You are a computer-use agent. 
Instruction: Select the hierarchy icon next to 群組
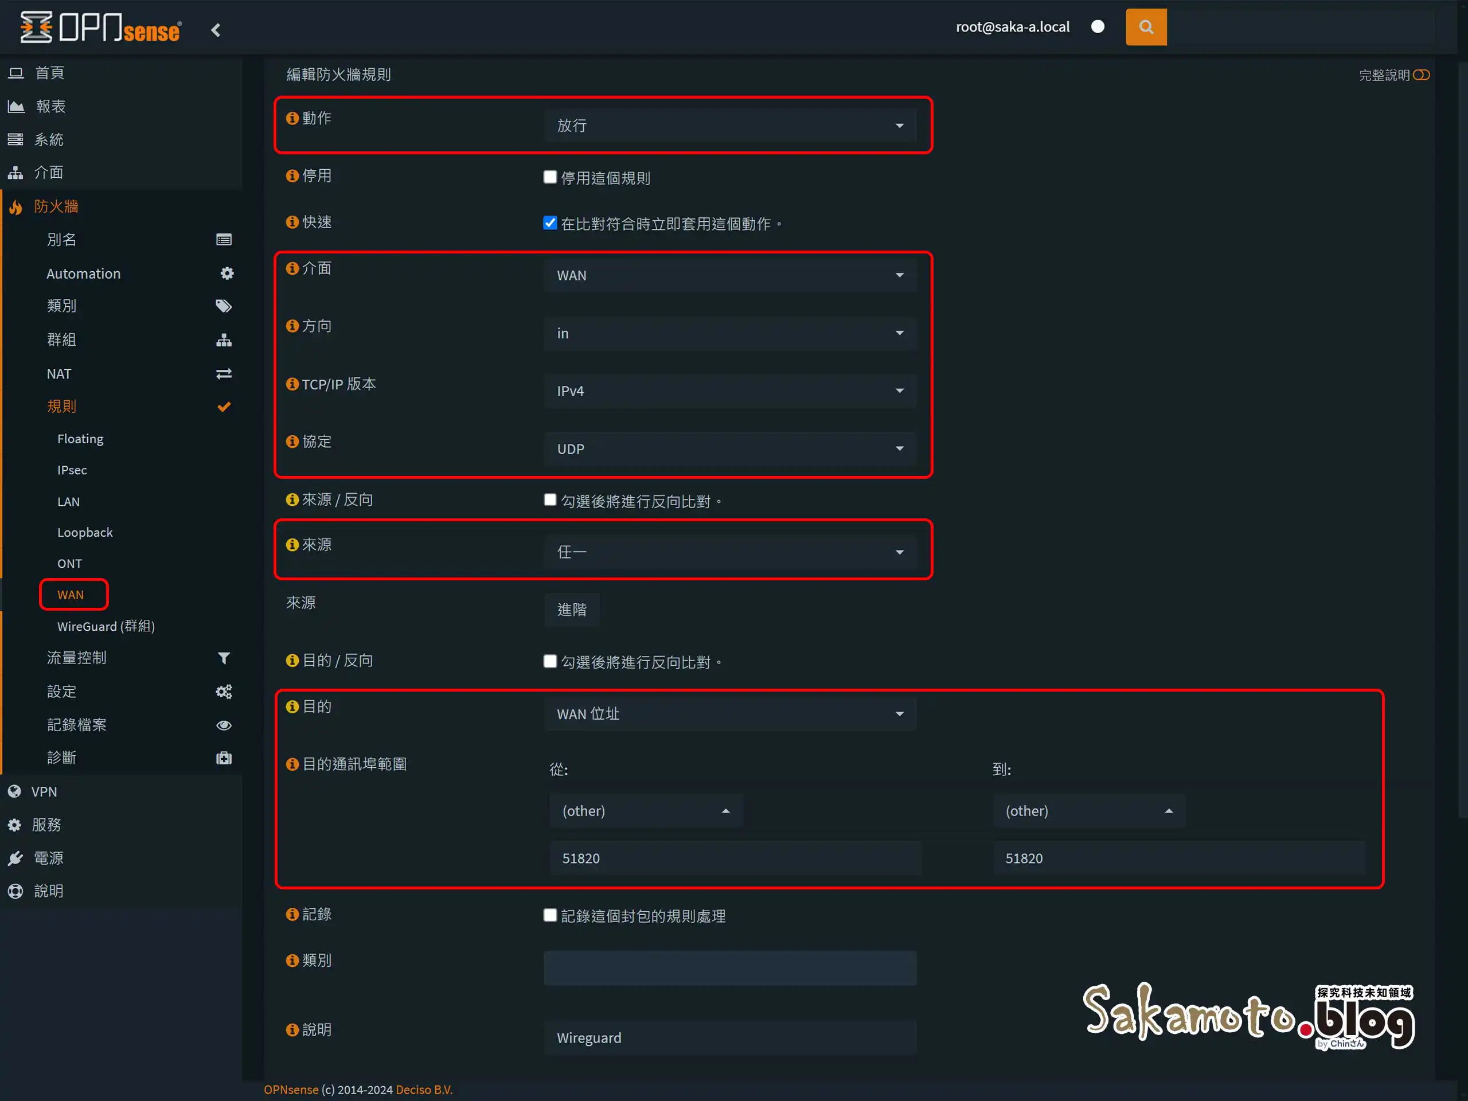224,340
